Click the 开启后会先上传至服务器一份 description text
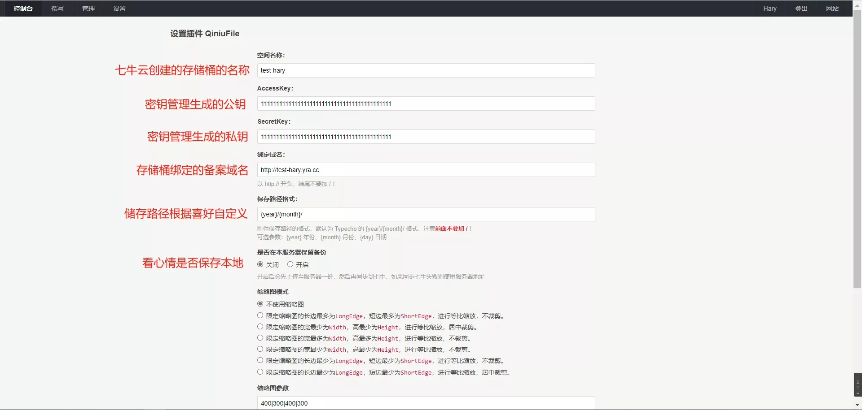The height and width of the screenshot is (410, 862). click(371, 276)
